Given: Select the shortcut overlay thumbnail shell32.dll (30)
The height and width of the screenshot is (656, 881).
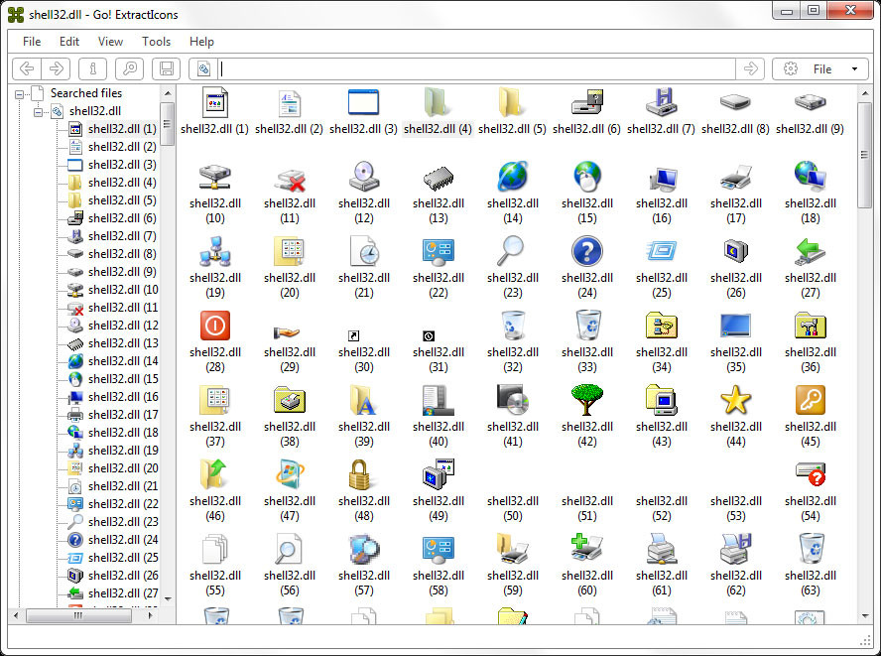Looking at the screenshot, I should (x=353, y=336).
